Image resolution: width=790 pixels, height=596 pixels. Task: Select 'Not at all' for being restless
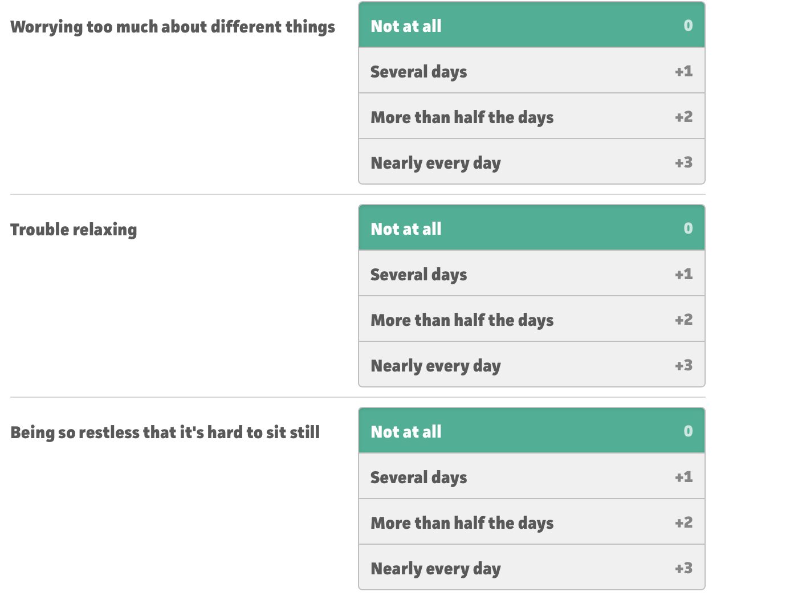(532, 431)
